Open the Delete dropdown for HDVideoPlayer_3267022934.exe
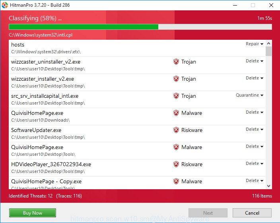Viewport: 280px width, 223px height. click(x=255, y=164)
